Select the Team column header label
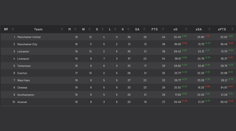This screenshot has height=131, width=236. pos(38,29)
